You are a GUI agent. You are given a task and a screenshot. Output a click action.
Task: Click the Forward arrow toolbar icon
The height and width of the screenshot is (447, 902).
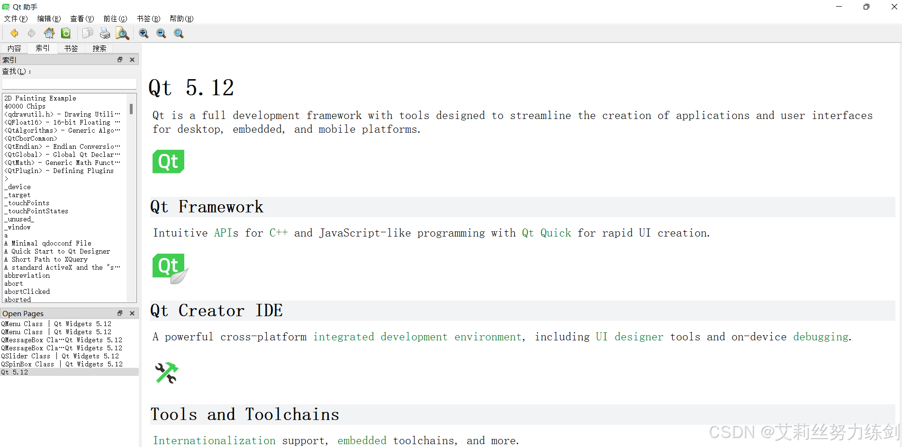(x=31, y=33)
